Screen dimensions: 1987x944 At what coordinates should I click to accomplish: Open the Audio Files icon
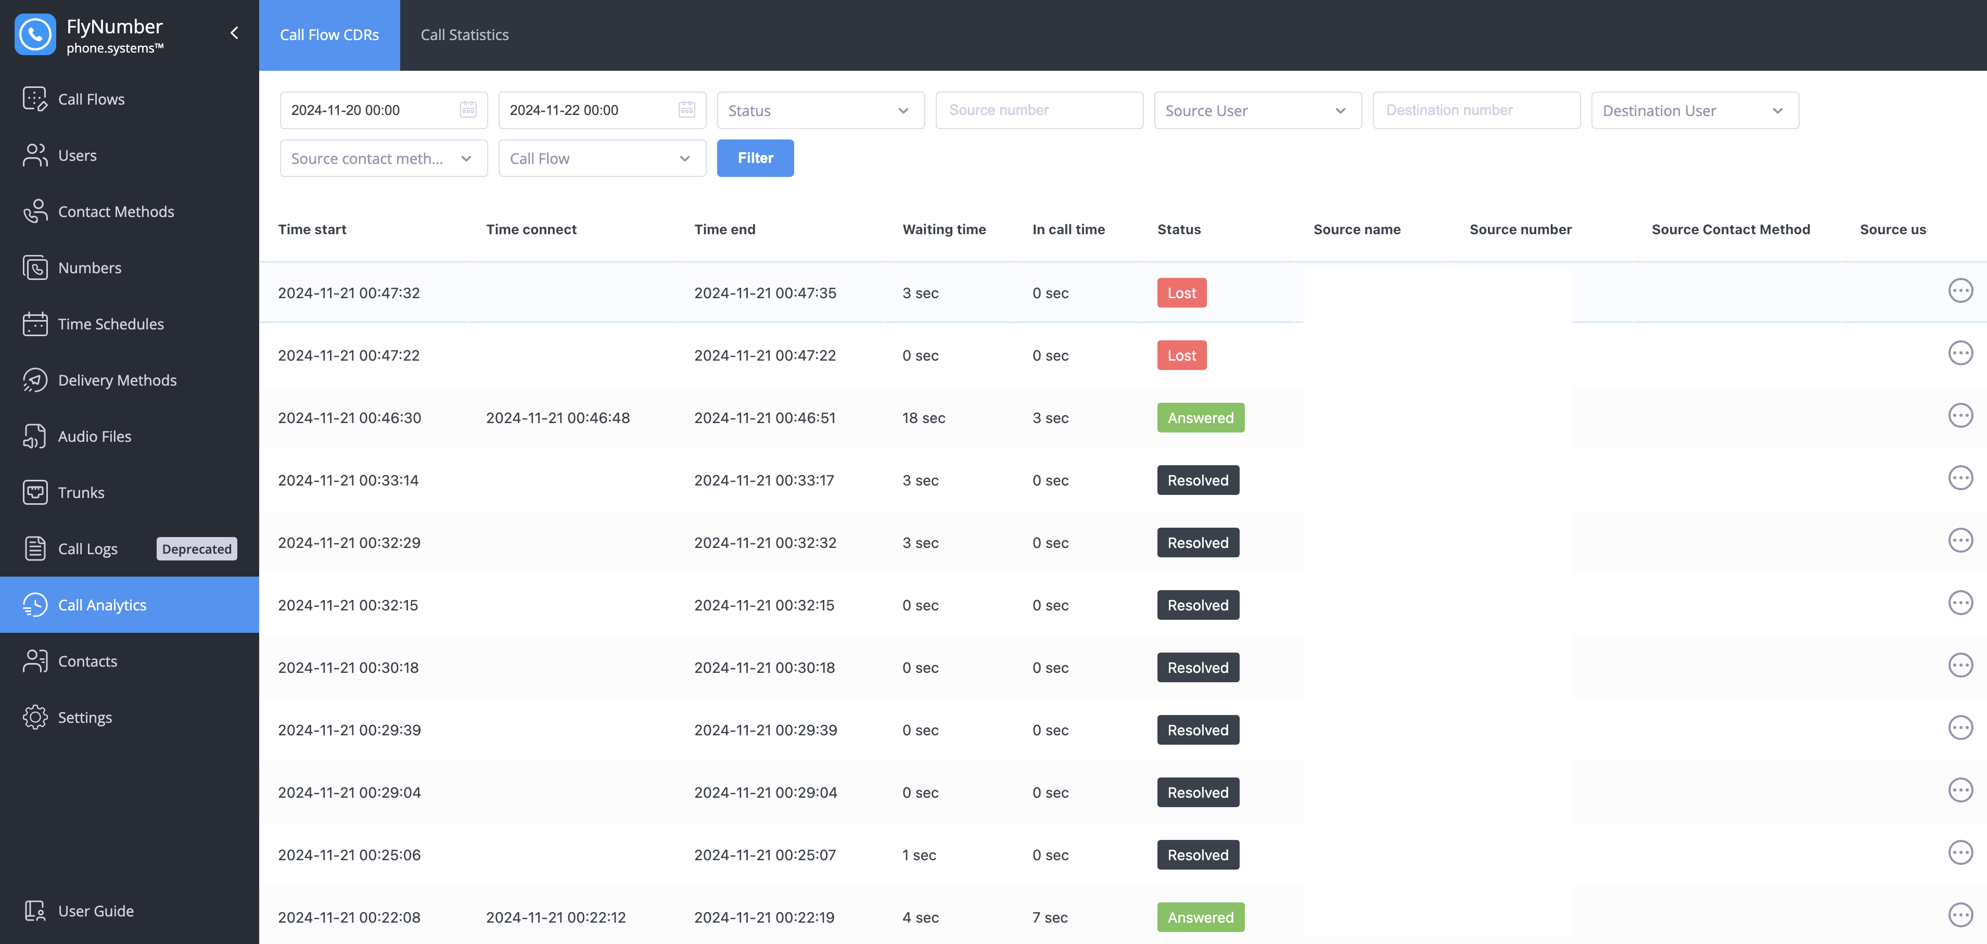pos(35,437)
